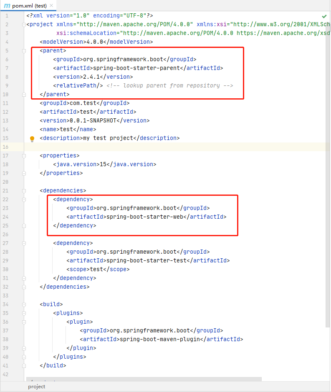Collapse the dependency fold on line 27

click(x=24, y=244)
